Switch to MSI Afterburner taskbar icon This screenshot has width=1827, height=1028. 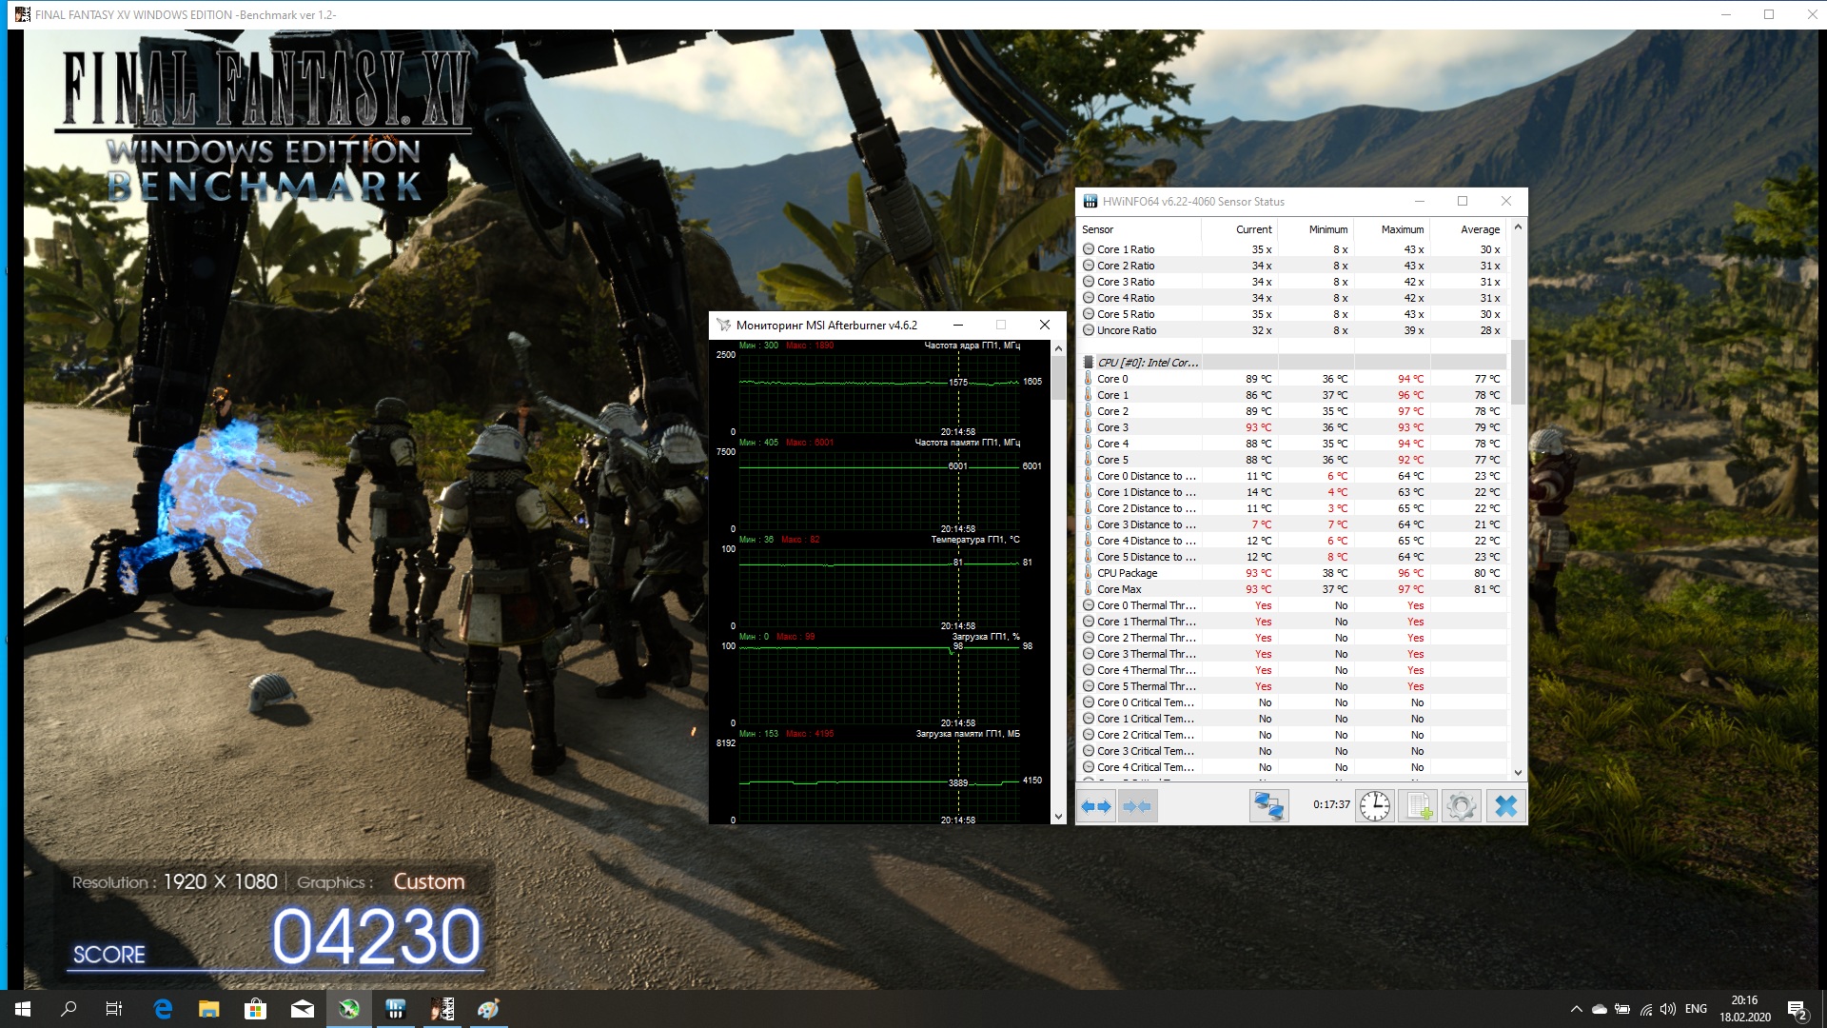(349, 1009)
